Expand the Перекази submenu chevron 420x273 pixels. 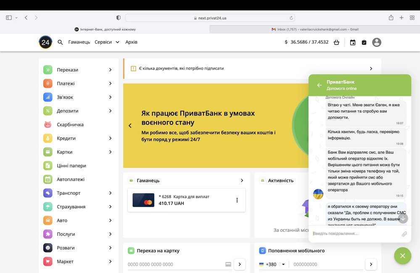click(x=110, y=70)
